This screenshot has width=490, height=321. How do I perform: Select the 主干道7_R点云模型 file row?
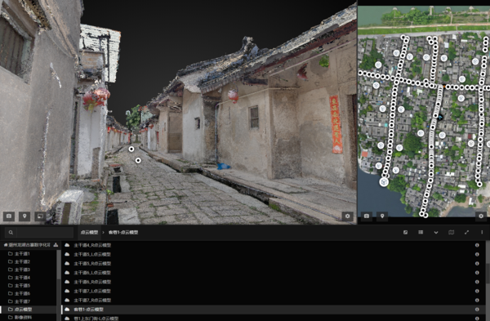274,300
